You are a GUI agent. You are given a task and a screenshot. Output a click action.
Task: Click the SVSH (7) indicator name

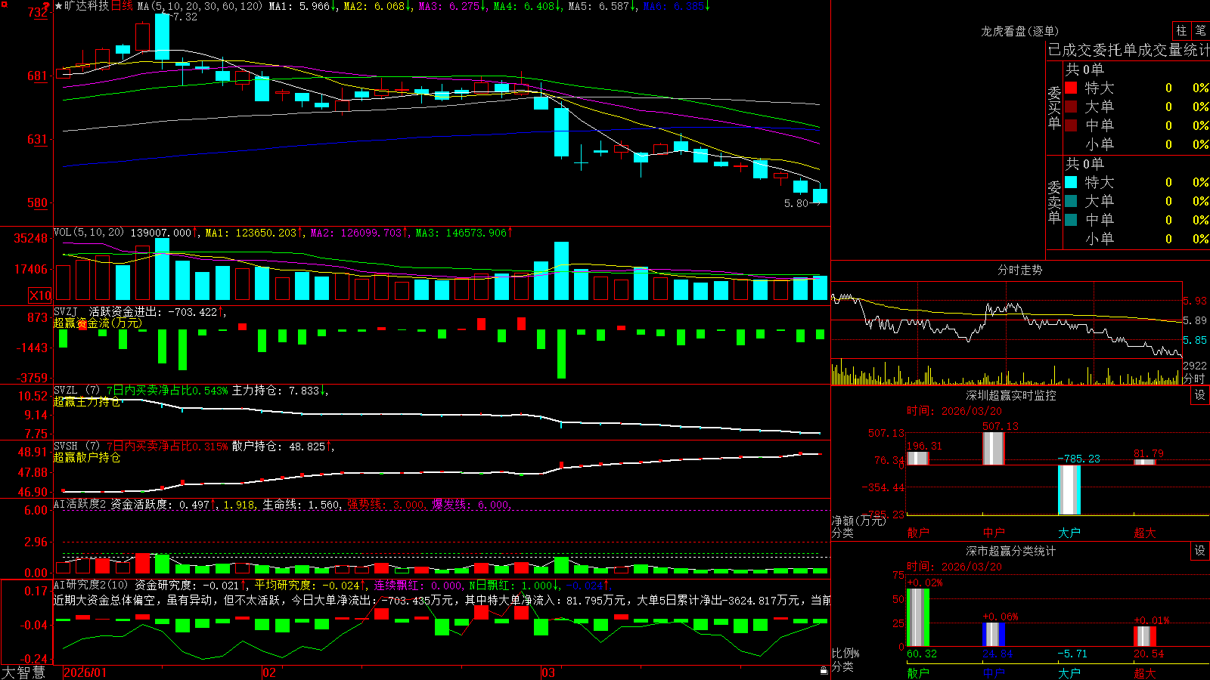pos(76,447)
